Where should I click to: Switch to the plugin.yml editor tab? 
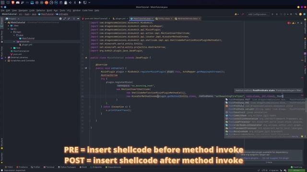point(120,19)
